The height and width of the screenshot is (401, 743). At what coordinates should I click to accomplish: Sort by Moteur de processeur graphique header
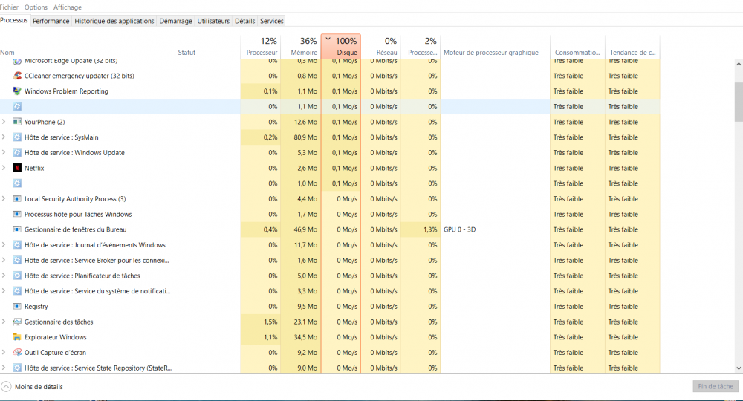[x=495, y=46]
